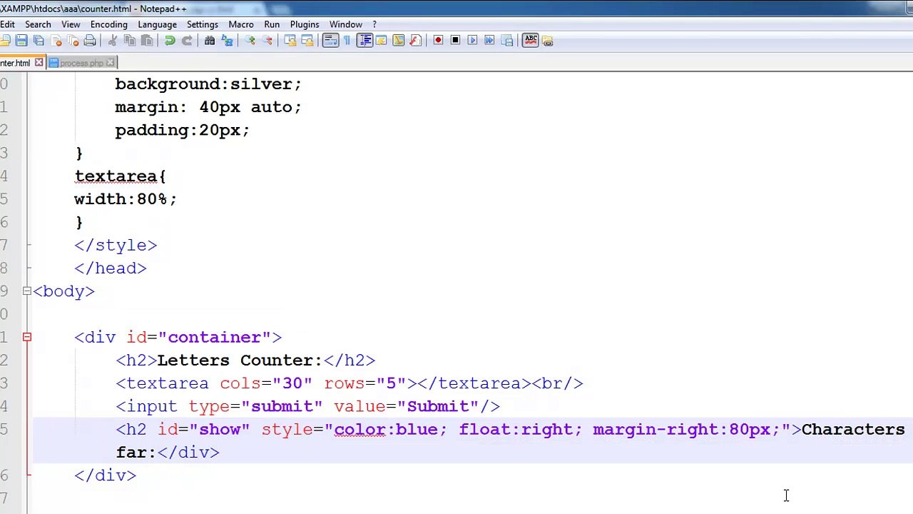Screen dimensions: 913x514
Task: Close the counter.html tab
Action: 39,63
